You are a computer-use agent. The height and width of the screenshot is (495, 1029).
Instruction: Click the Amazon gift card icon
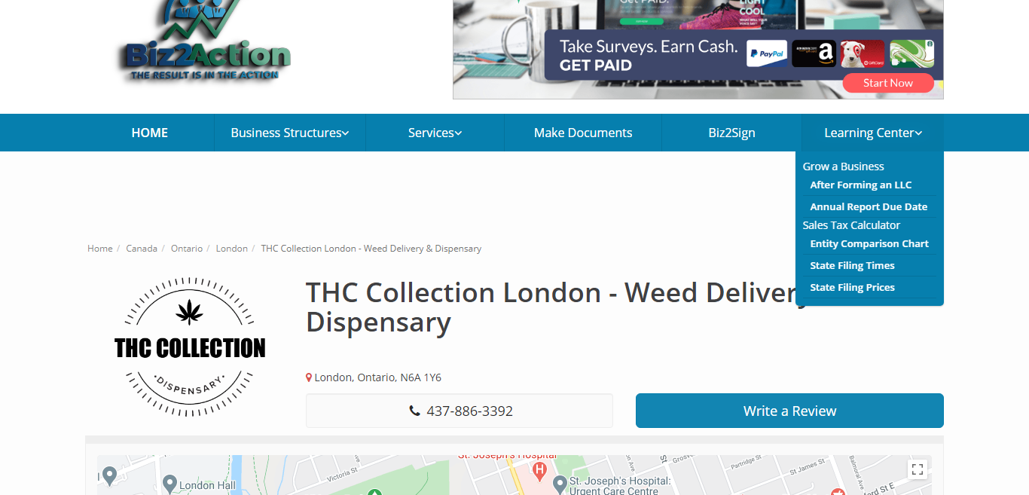(814, 53)
